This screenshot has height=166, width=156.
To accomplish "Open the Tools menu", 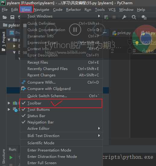I will 100,10.
